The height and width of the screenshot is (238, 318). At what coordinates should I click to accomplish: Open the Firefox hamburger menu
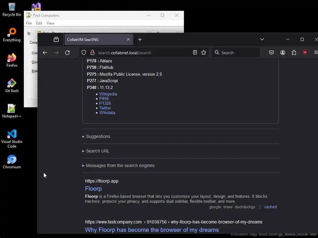316,53
